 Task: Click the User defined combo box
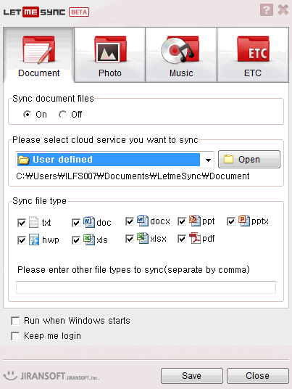pos(114,160)
